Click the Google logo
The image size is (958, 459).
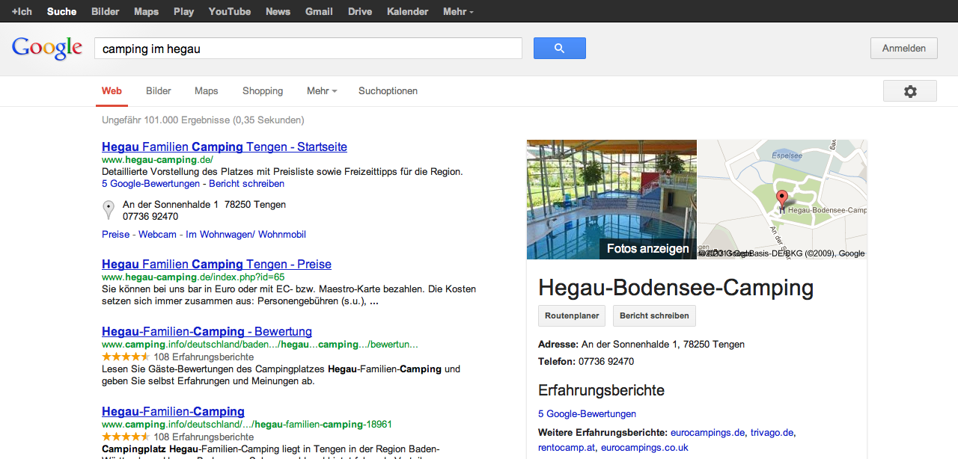(47, 49)
